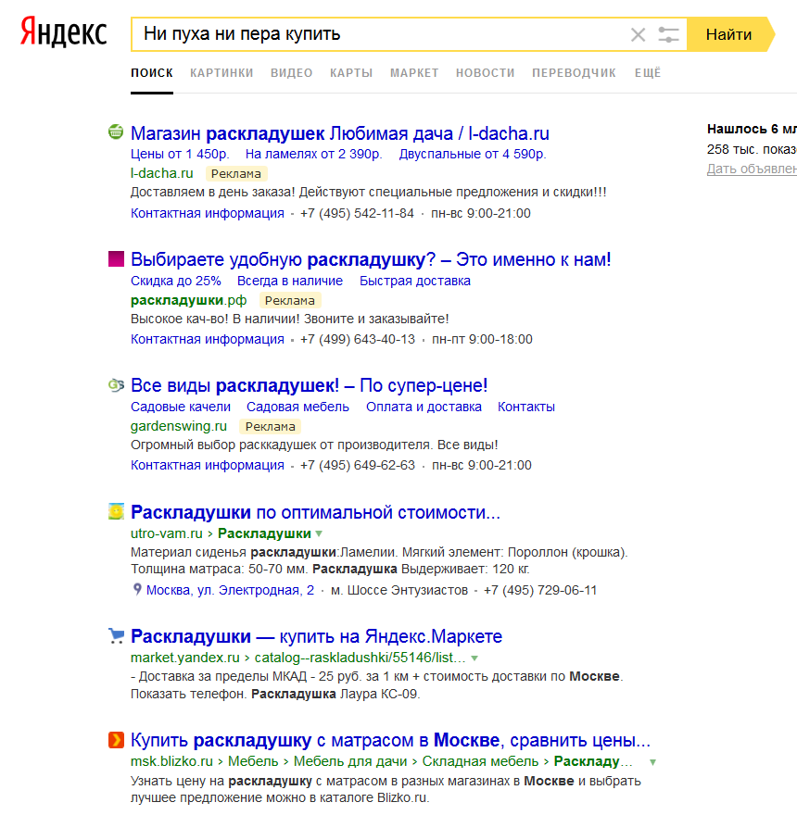This screenshot has height=815, width=797.
Task: Click the orange blizko.ru favicon
Action: click(x=116, y=739)
